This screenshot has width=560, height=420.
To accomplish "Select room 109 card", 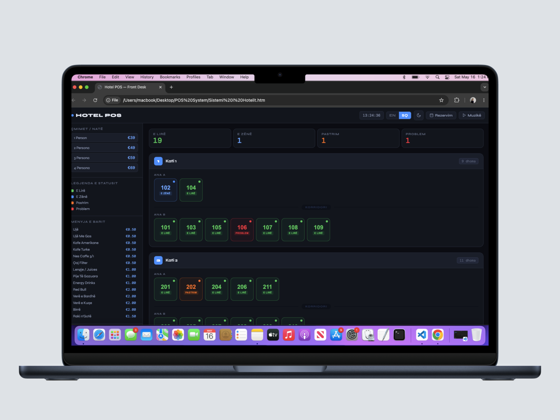I will 318,230.
